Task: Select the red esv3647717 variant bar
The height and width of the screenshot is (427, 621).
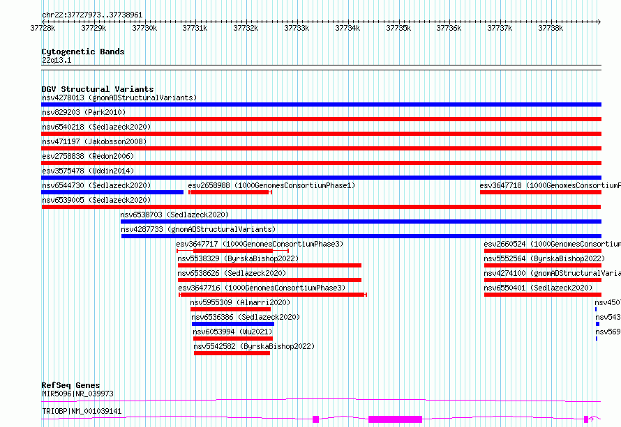Action: [233, 251]
